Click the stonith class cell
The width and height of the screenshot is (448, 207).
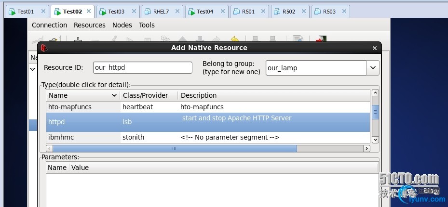[x=133, y=137]
